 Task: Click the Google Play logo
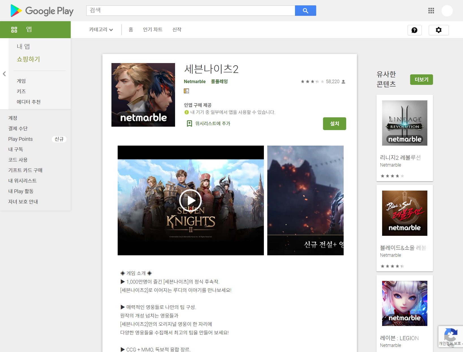pyautogui.click(x=42, y=11)
